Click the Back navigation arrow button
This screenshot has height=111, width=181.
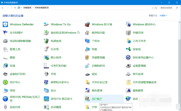tap(3, 8)
